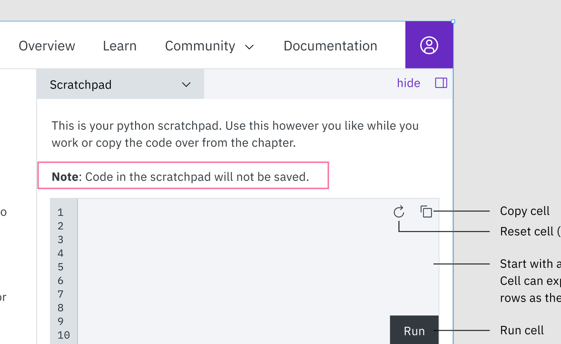Image resolution: width=561 pixels, height=344 pixels.
Task: Run the scratchpad cell
Action: pos(413,330)
